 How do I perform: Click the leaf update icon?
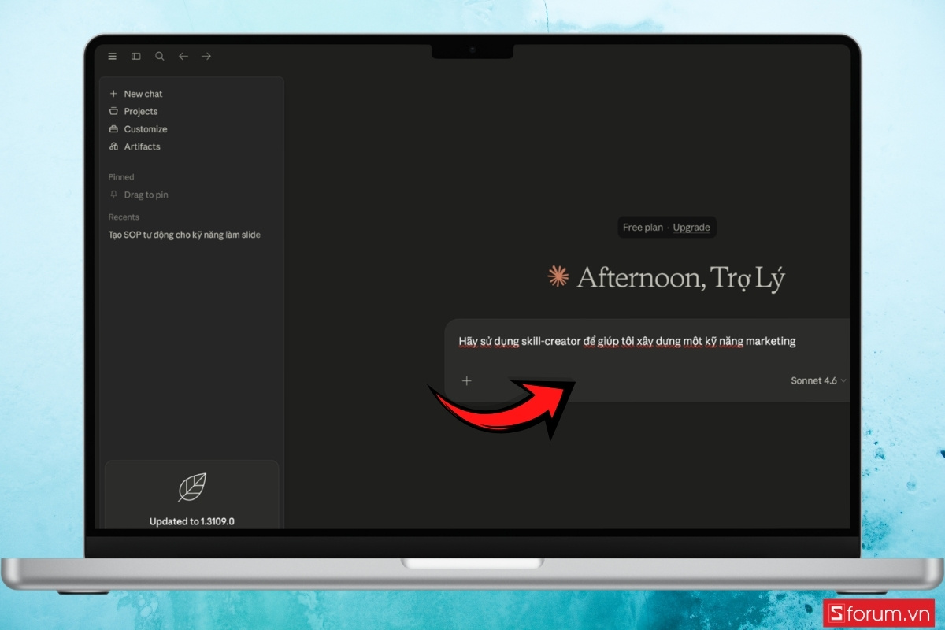[x=192, y=487]
